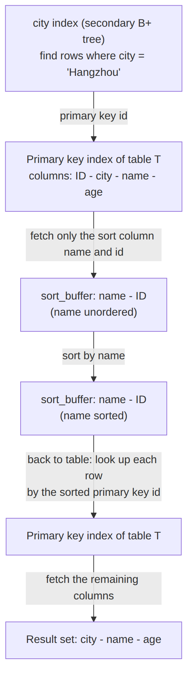Click the Primary key index columns node
The width and height of the screenshot is (193, 684).
(x=94, y=177)
